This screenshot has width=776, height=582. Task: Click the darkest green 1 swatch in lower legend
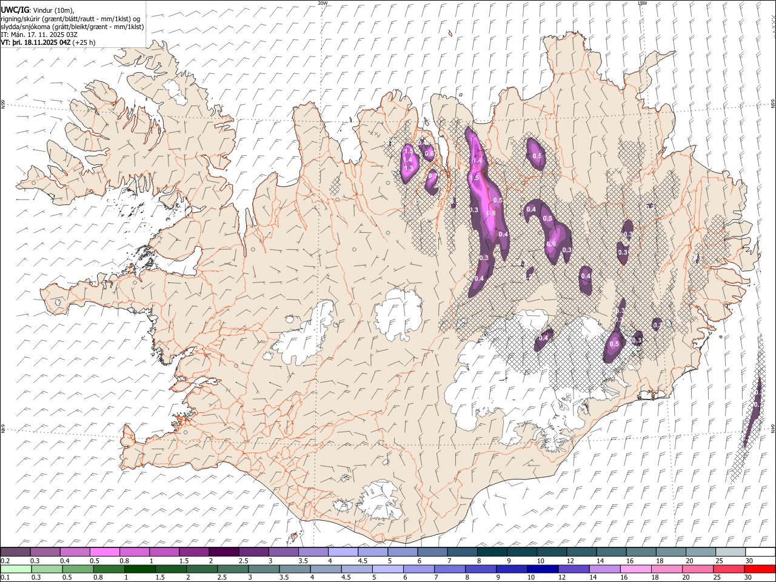[x=140, y=569]
